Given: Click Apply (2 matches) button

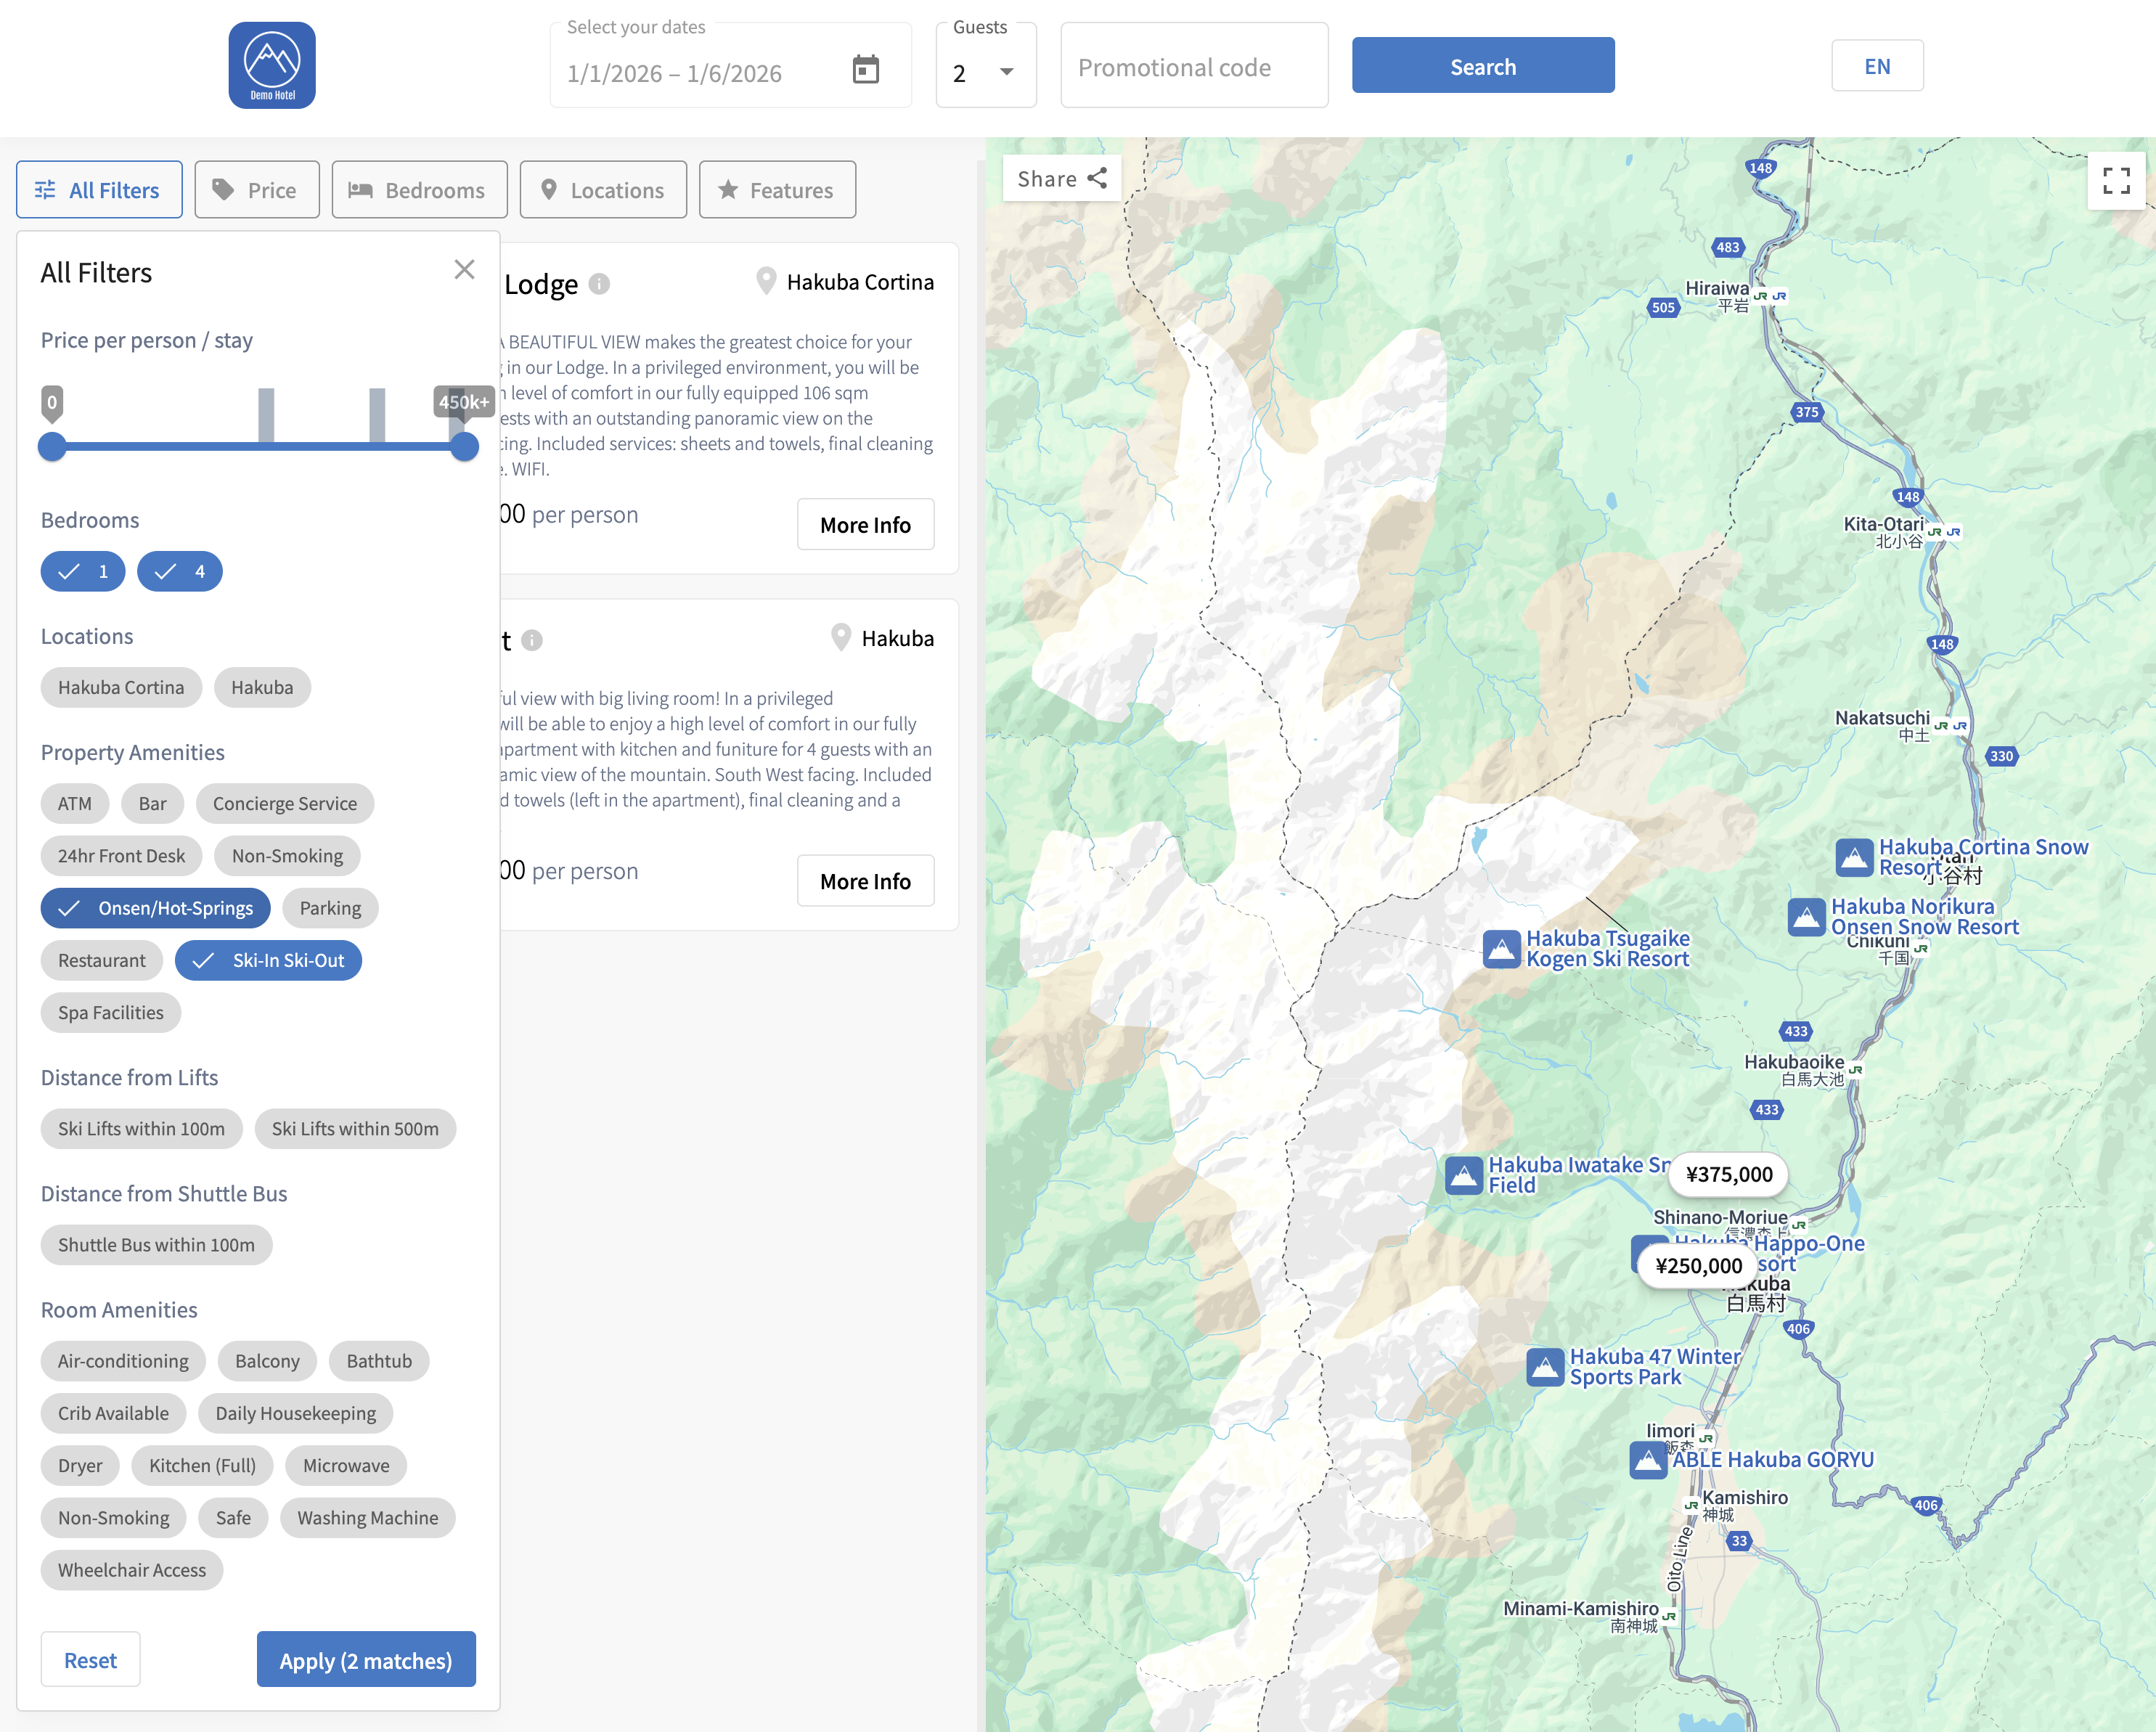Looking at the screenshot, I should coord(366,1660).
